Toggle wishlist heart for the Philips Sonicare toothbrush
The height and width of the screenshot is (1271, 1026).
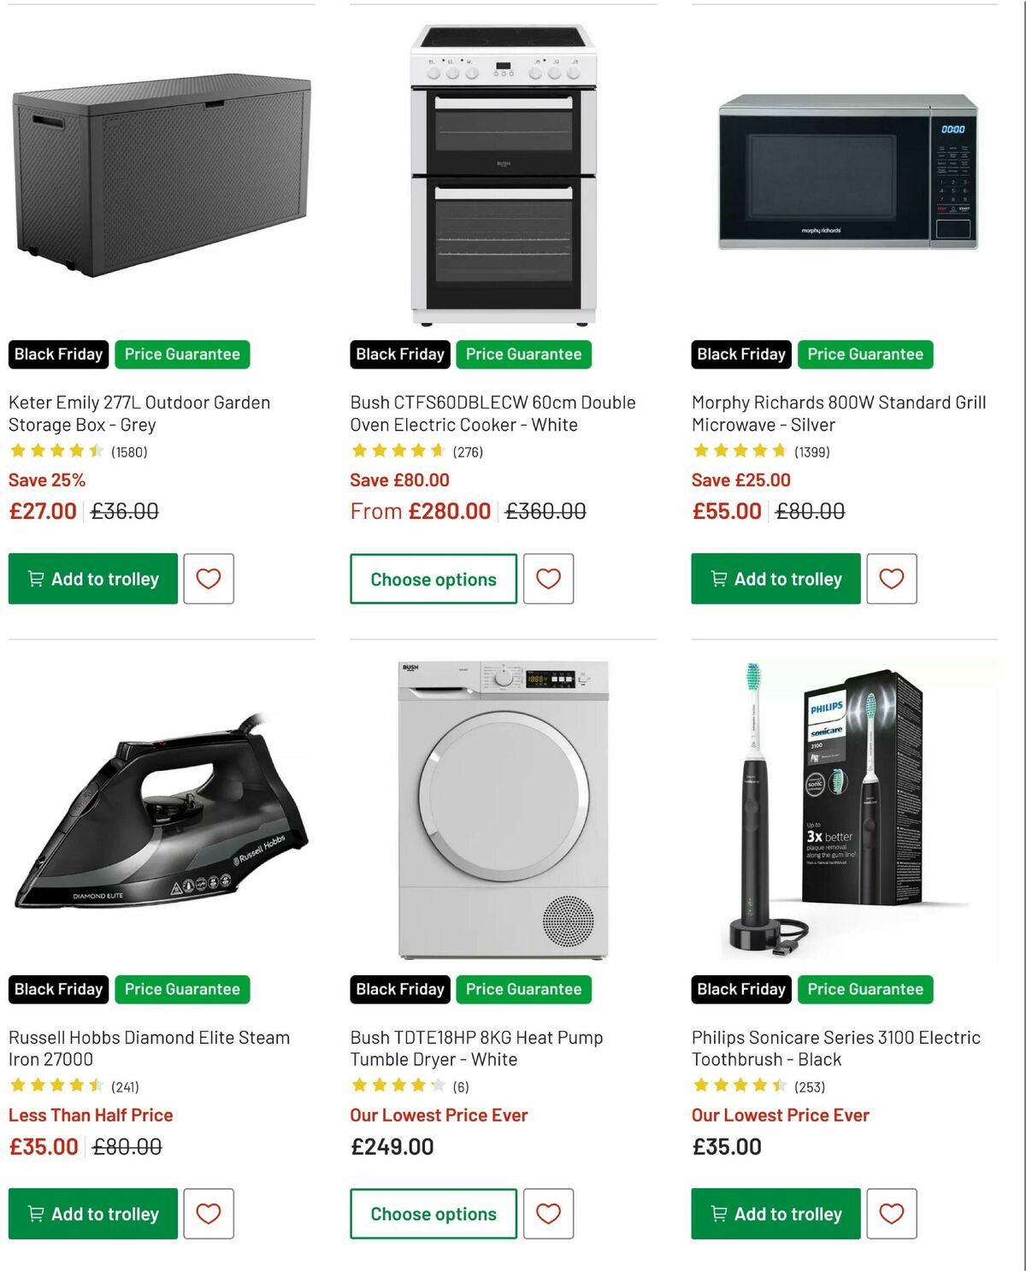892,1214
